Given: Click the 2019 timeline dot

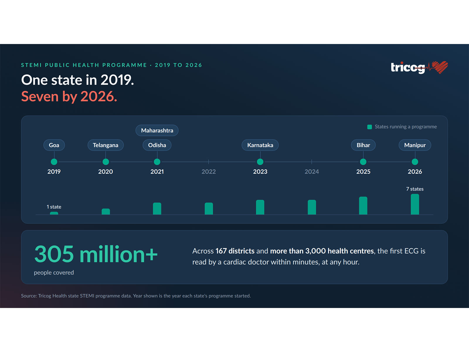Looking at the screenshot, I should point(54,162).
